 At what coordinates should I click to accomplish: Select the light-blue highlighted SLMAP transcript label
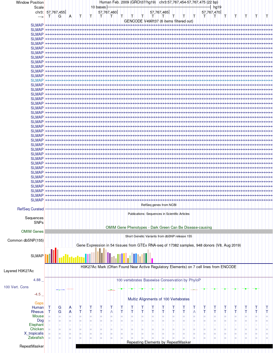pos(37,80)
